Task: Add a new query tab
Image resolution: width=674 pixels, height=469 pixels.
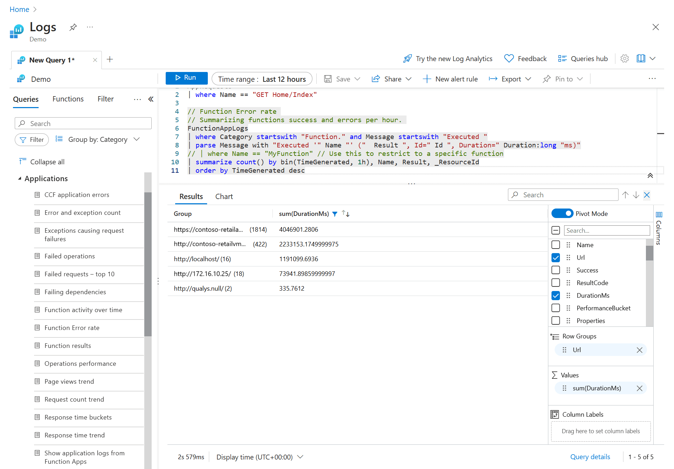Action: pyautogui.click(x=110, y=59)
